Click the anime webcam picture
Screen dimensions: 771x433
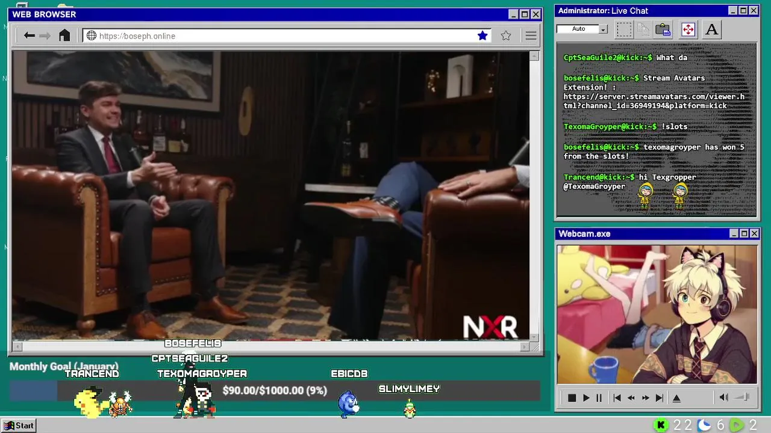pyautogui.click(x=657, y=314)
